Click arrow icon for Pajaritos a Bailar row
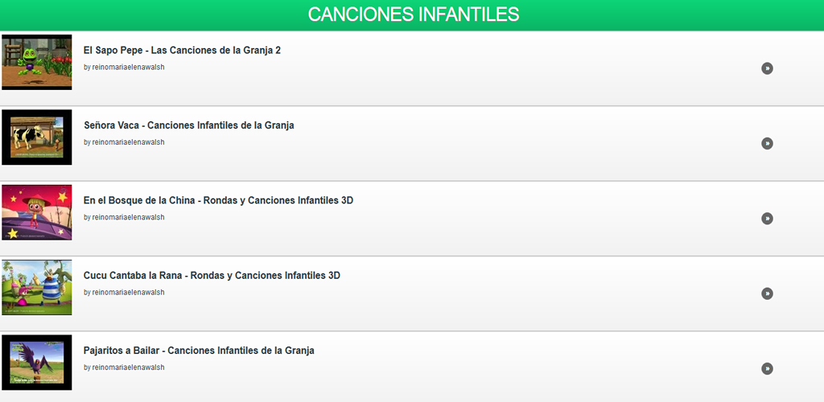Viewport: 824px width, 402px height. click(x=767, y=368)
